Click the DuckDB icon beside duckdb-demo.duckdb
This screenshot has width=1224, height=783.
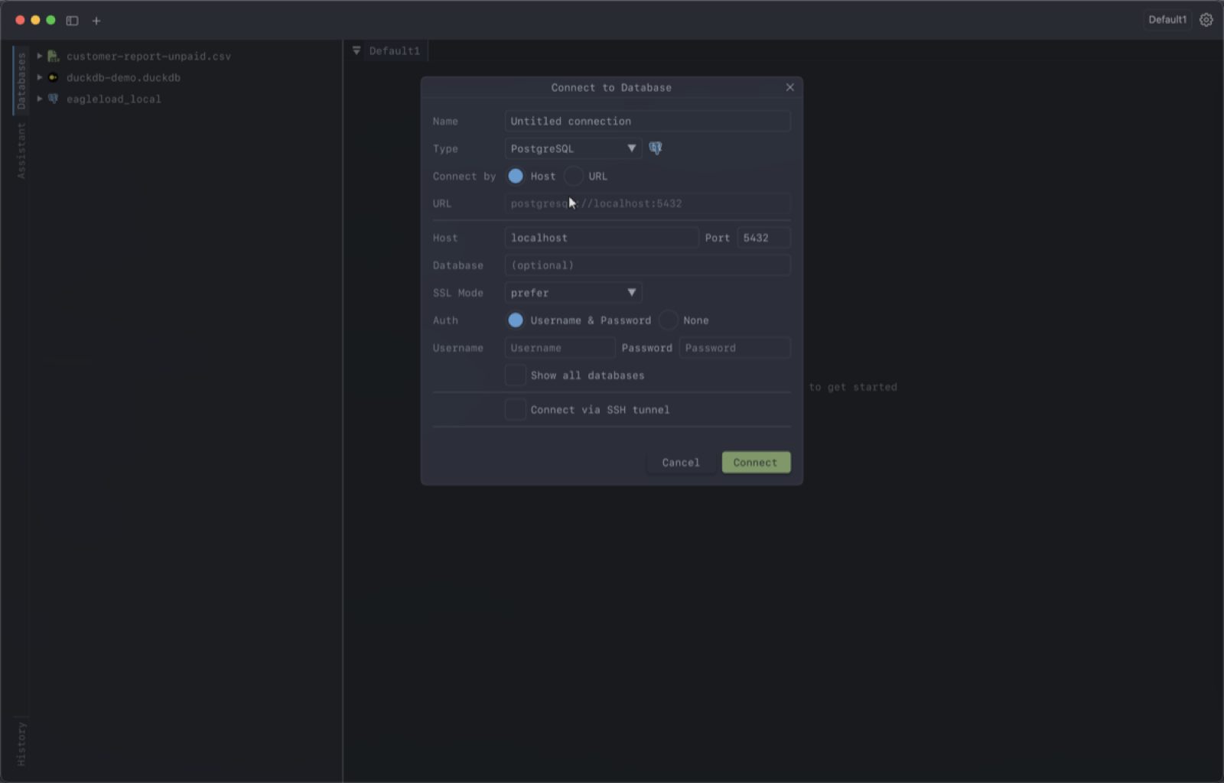pyautogui.click(x=54, y=77)
